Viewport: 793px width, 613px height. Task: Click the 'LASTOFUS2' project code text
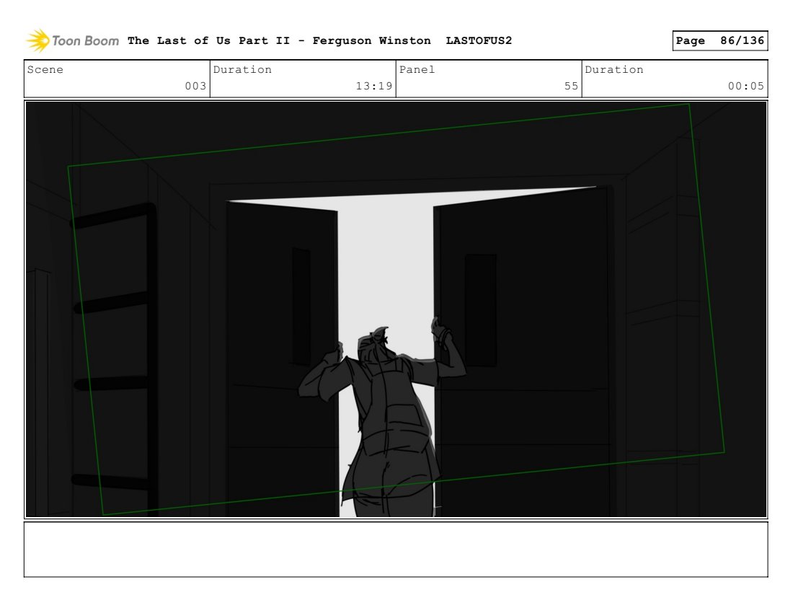pyautogui.click(x=479, y=40)
